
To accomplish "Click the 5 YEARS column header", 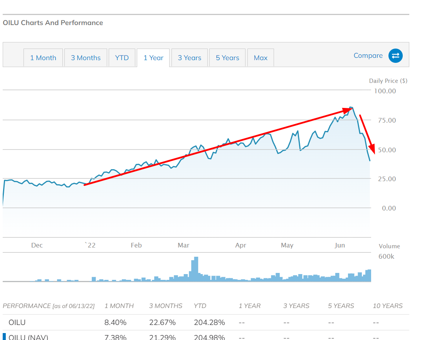I will pos(341,306).
